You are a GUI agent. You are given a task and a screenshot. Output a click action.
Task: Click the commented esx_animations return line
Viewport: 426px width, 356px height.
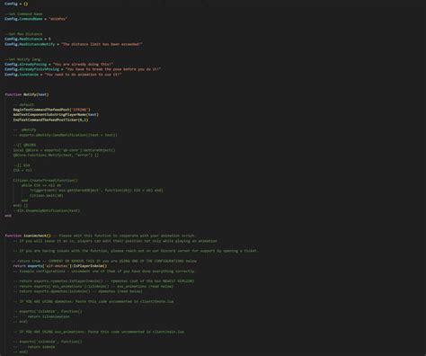tap(93, 286)
